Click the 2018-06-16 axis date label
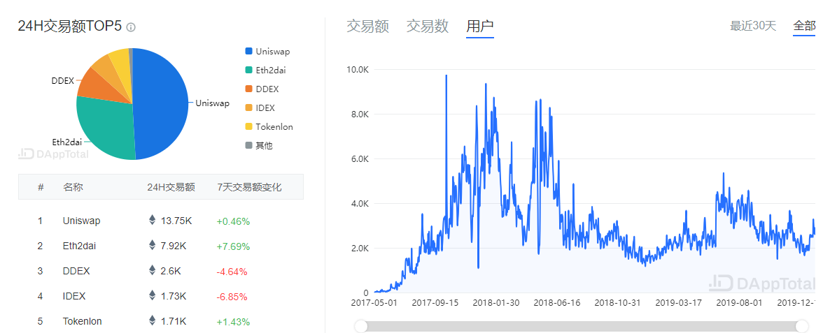Screen dimensions: 830x333 (x=556, y=303)
